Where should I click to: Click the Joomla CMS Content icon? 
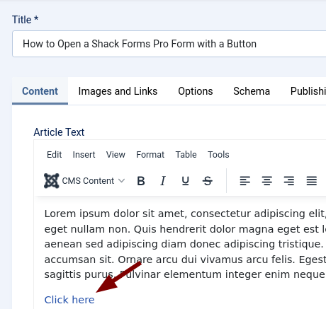coord(52,181)
